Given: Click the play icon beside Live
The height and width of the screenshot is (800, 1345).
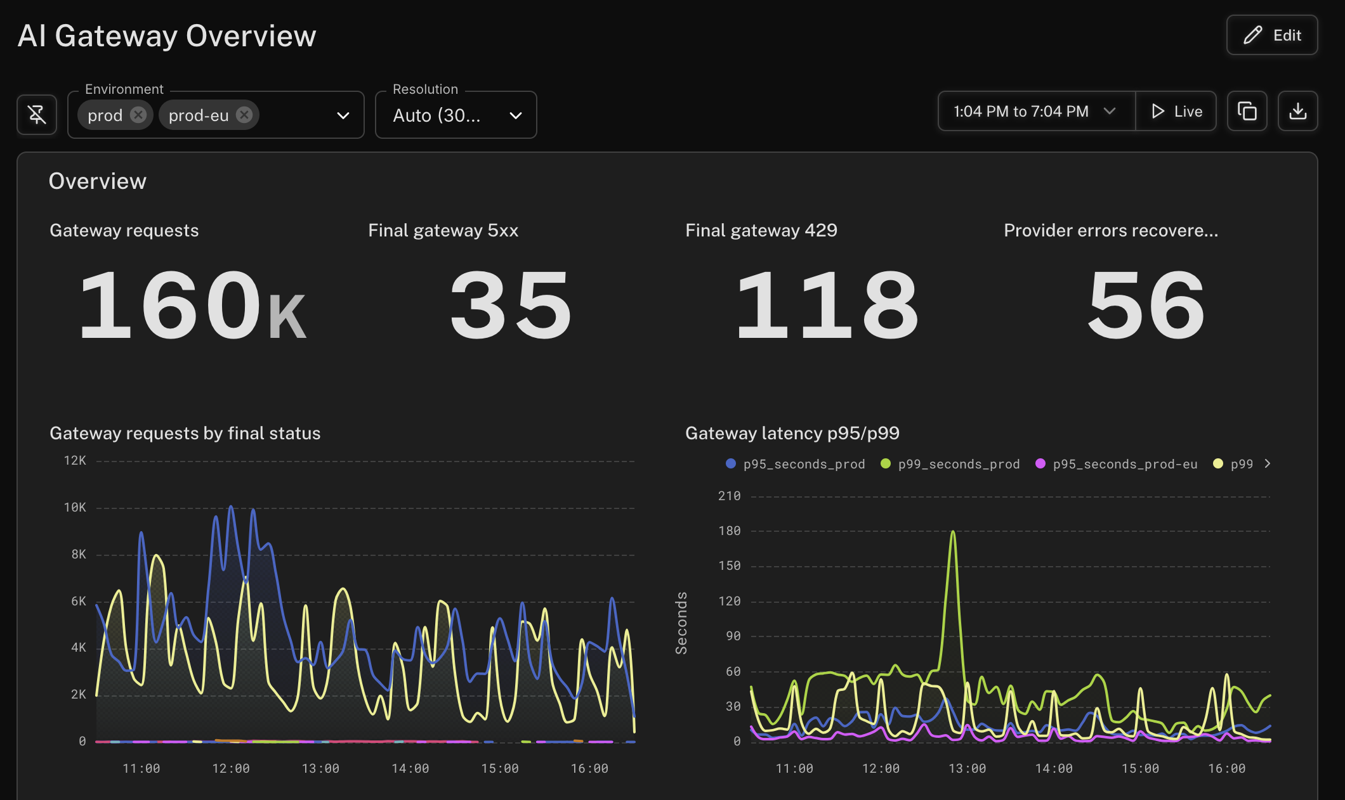Looking at the screenshot, I should pos(1158,112).
